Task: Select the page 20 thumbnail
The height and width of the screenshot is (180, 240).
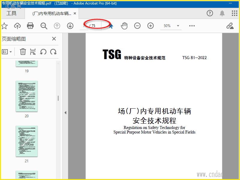Action: tap(27, 96)
